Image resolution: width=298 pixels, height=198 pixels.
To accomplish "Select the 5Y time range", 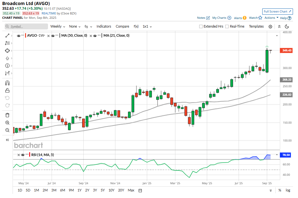I will 103,190.
